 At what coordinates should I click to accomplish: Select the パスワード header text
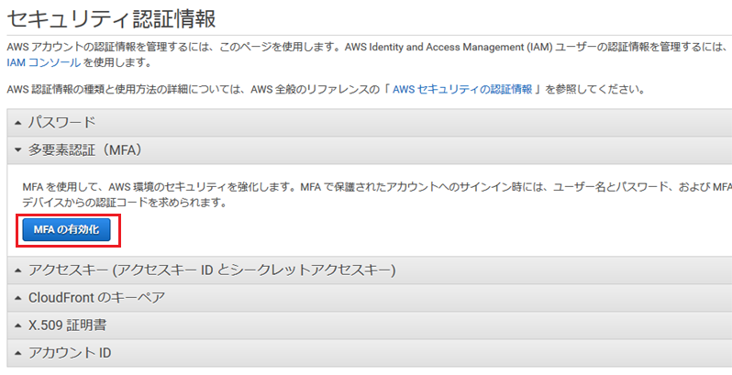[x=62, y=123]
